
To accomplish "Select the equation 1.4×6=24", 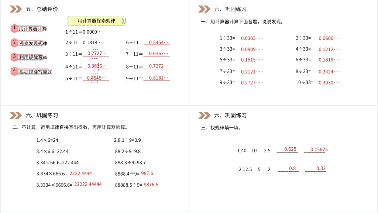I will pyautogui.click(x=47, y=140).
